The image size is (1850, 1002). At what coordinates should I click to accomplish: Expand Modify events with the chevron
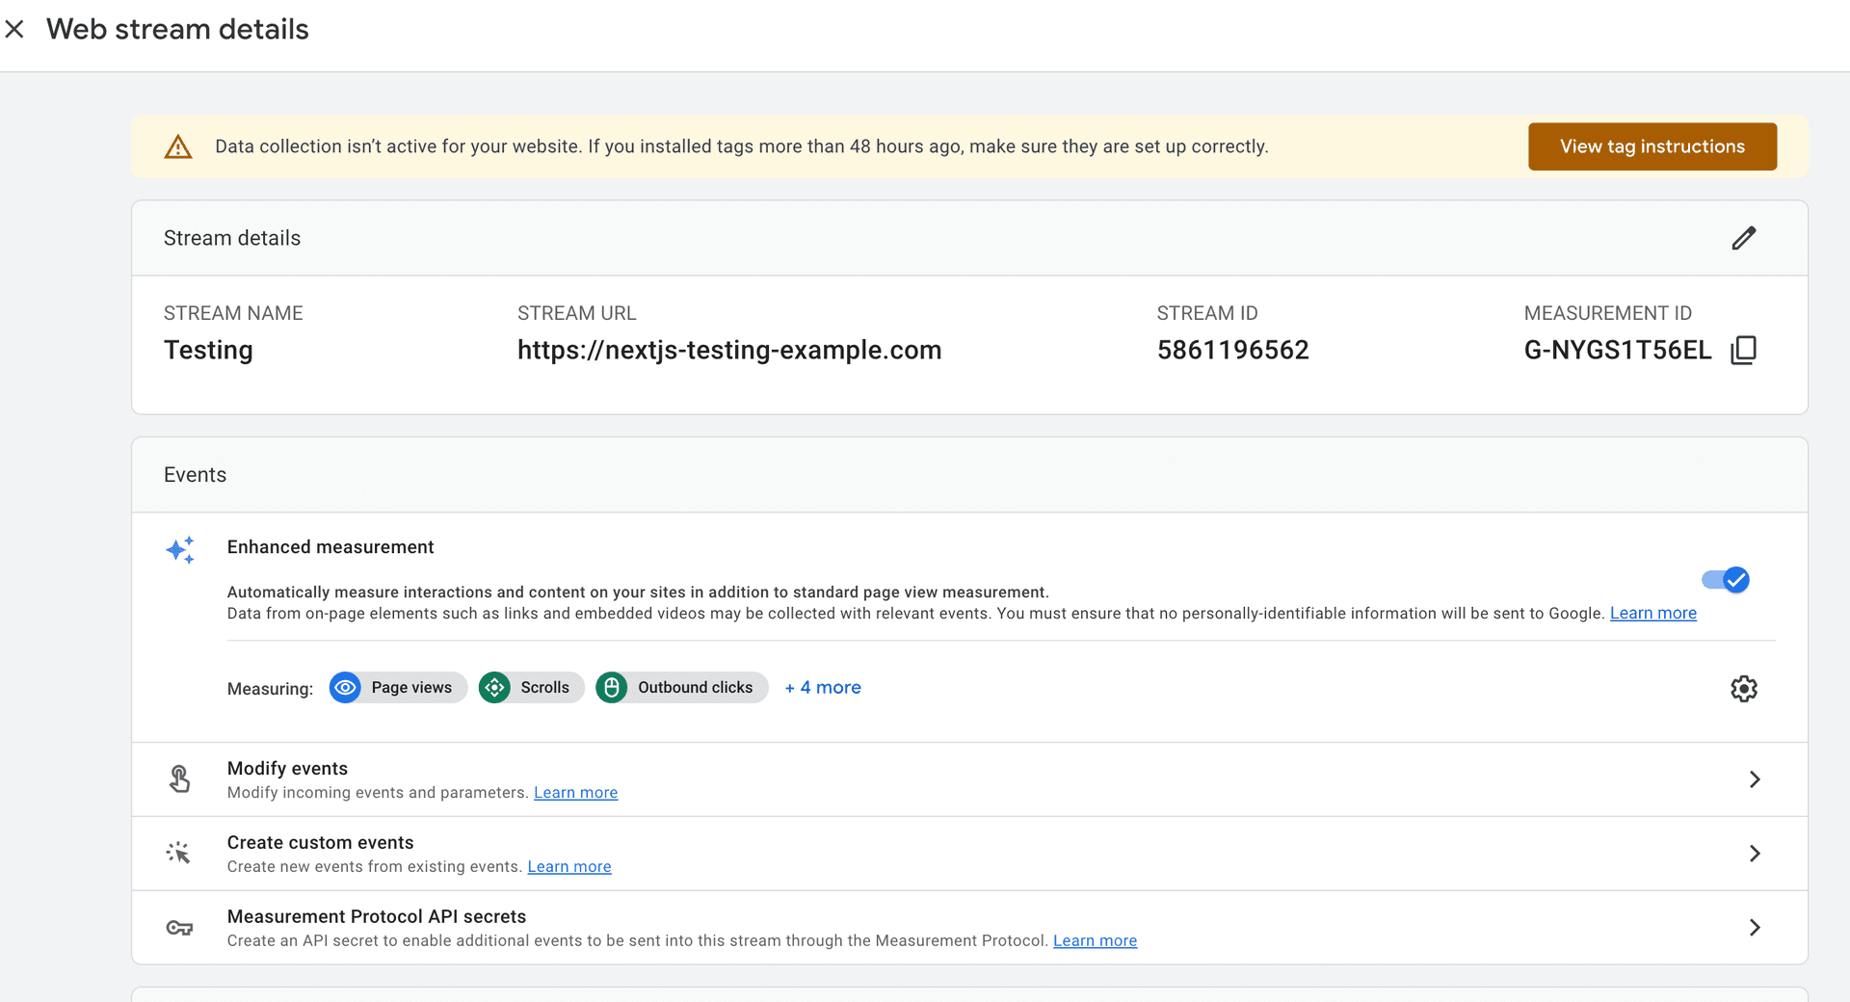tap(1754, 779)
